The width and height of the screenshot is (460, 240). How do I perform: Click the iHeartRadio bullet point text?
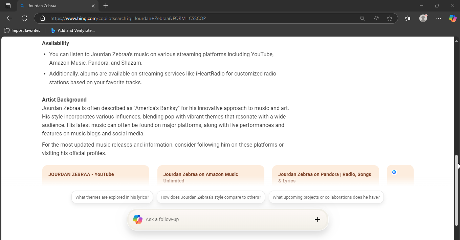pos(163,78)
